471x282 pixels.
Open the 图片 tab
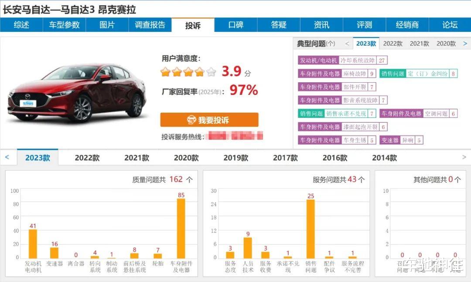coord(107,25)
